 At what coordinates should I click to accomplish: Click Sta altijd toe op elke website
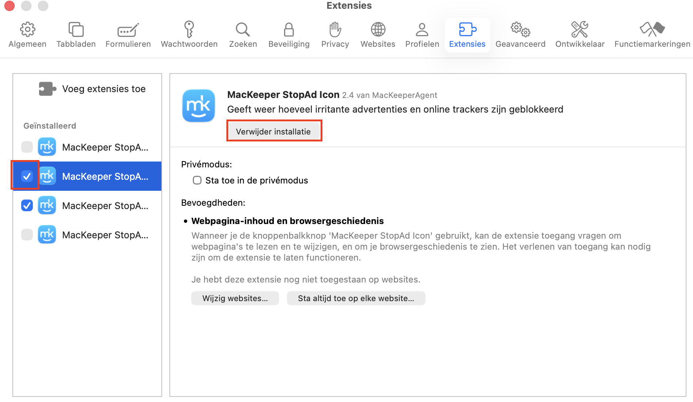[356, 298]
